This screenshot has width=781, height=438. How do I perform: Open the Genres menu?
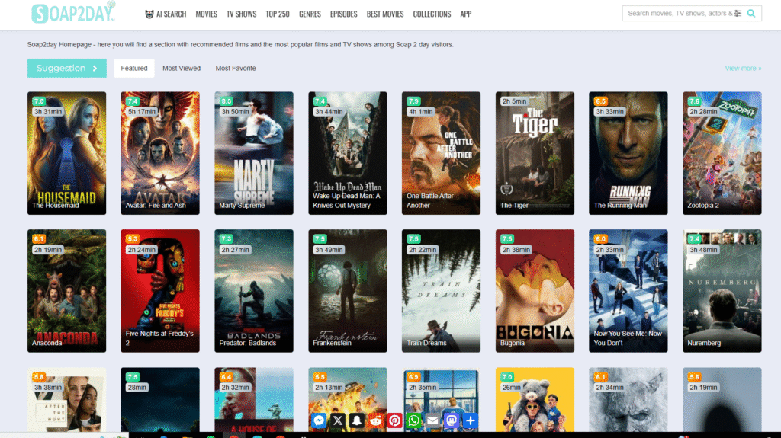pyautogui.click(x=310, y=14)
